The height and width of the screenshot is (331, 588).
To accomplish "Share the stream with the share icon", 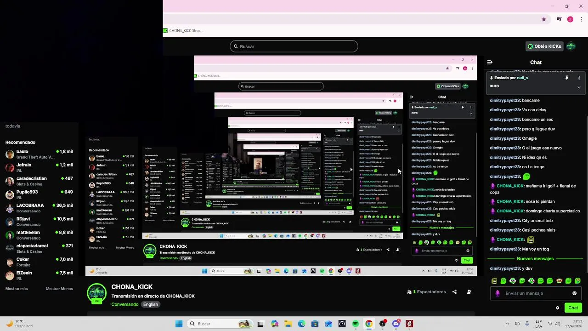I will point(454,292).
